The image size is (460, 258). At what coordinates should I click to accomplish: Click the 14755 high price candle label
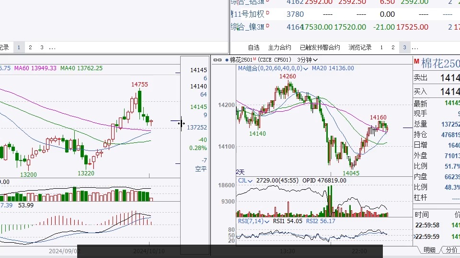[139, 85]
